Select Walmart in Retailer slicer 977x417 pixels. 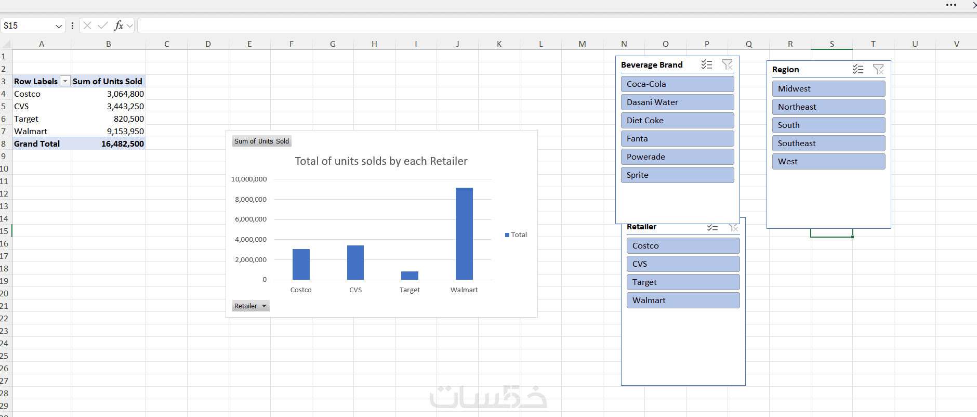pyautogui.click(x=683, y=300)
